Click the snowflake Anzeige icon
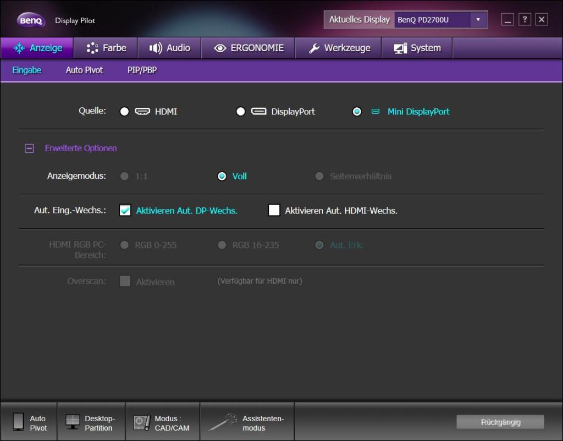Screen dimensions: 563x441 tap(19, 48)
